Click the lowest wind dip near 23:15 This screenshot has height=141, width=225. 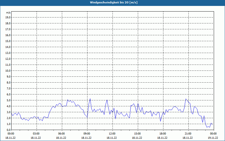pos(207,127)
